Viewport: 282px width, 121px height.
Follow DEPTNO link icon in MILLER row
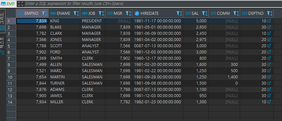click(269, 102)
